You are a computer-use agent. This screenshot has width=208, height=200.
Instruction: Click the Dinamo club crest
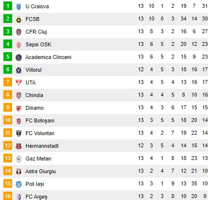[x=18, y=108]
